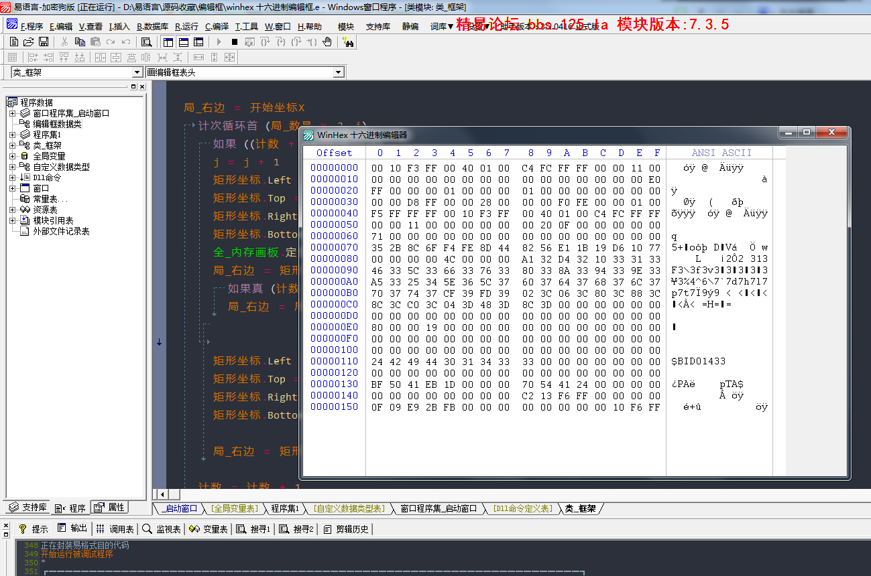
Task: Switch to the 调用表 tab
Action: (115, 529)
